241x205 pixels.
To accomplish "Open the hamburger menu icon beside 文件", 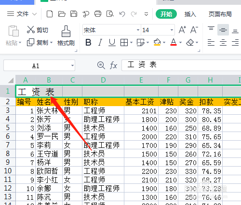I will pyautogui.click(x=11, y=14).
